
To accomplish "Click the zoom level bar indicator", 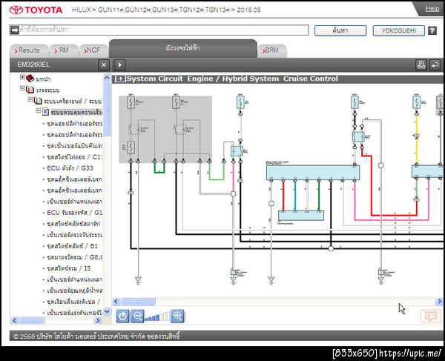I will [x=157, y=317].
